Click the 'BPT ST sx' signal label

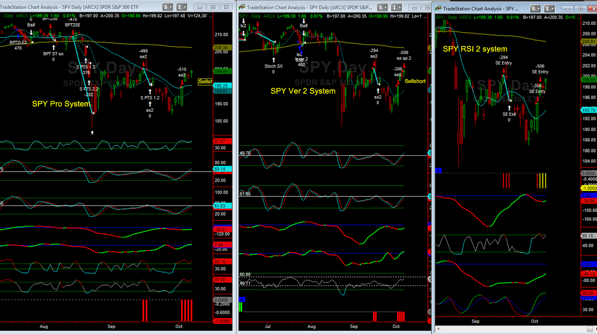[x=54, y=53]
